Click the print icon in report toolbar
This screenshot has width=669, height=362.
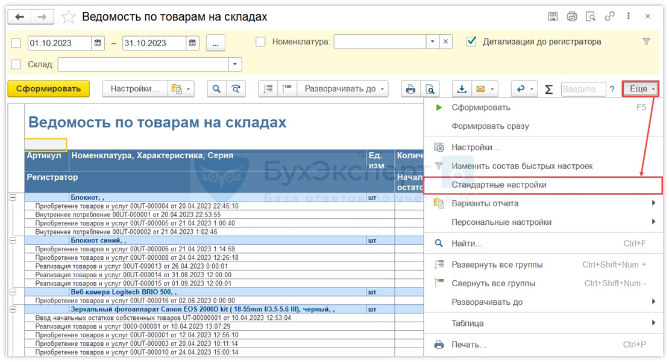coord(410,89)
